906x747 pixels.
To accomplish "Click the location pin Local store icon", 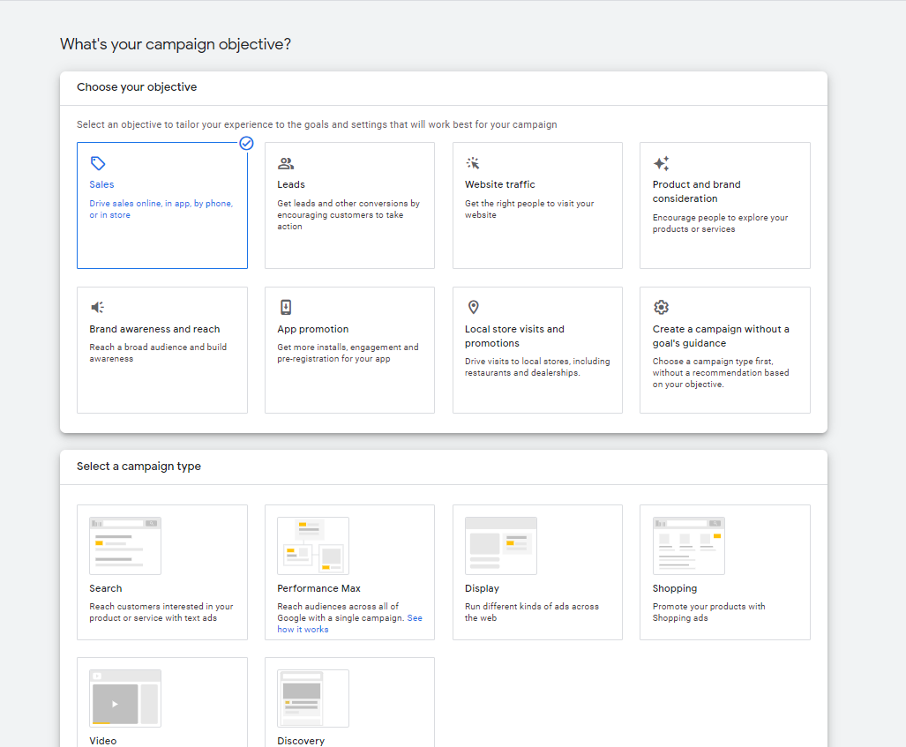I will (x=473, y=307).
